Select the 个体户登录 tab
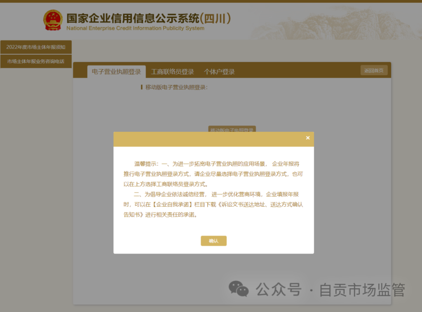 click(219, 72)
